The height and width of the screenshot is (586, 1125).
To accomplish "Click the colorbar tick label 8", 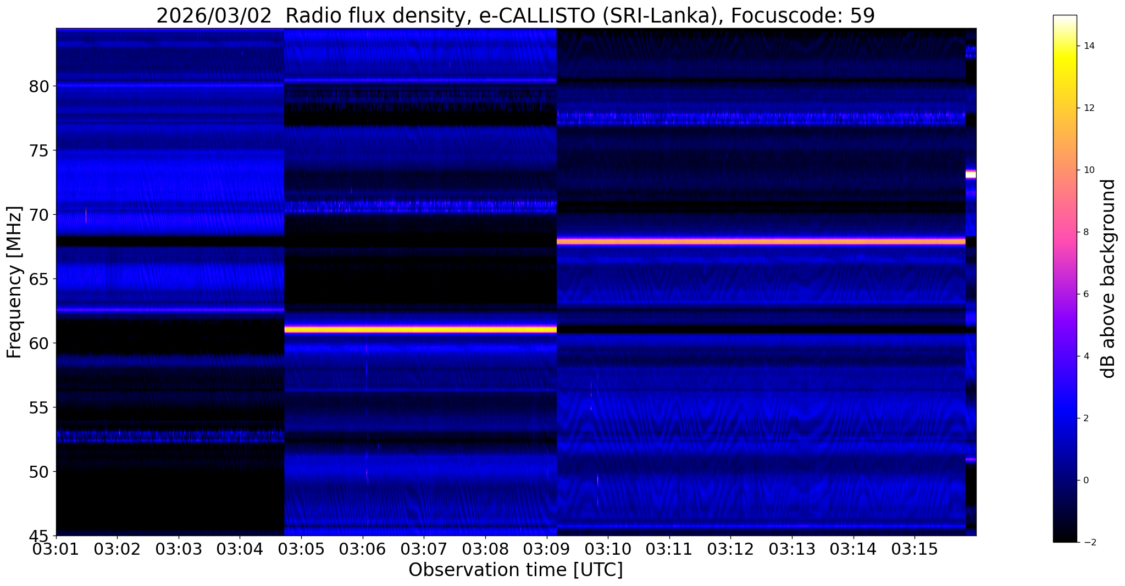I will 1085,232.
